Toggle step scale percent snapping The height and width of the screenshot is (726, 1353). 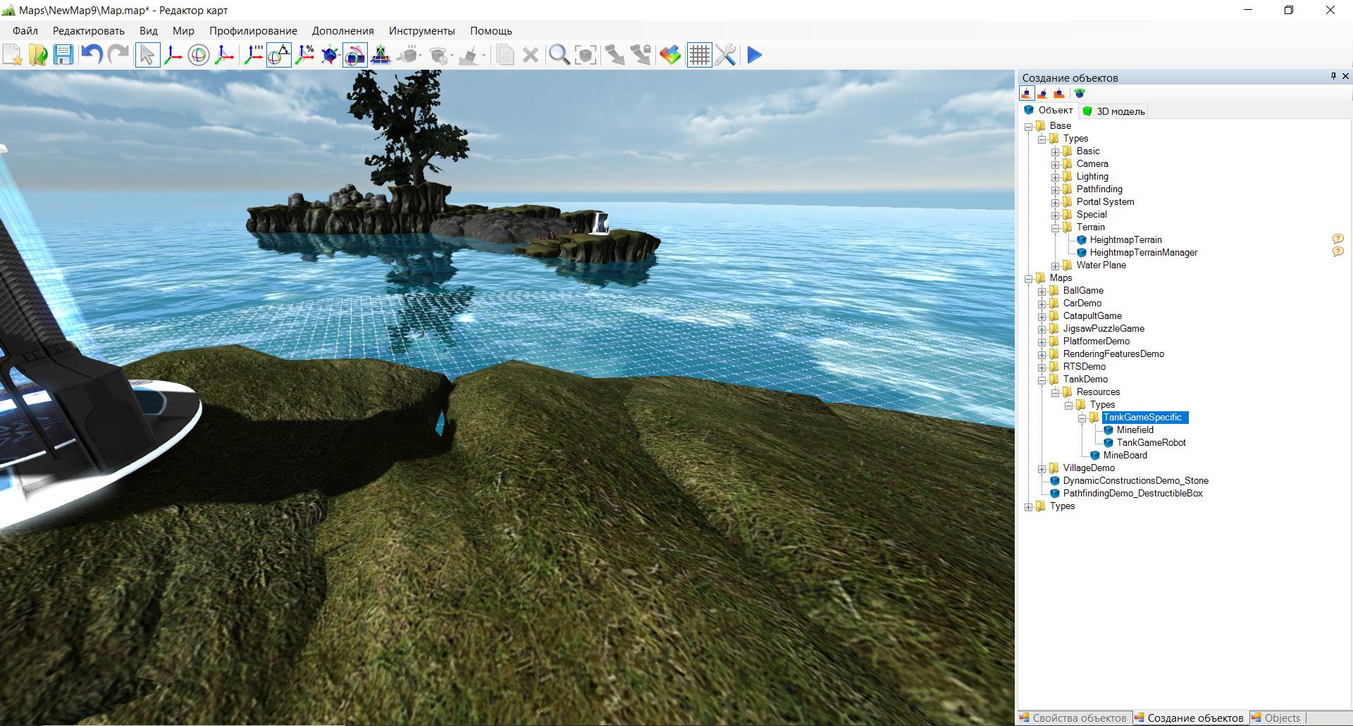click(304, 55)
